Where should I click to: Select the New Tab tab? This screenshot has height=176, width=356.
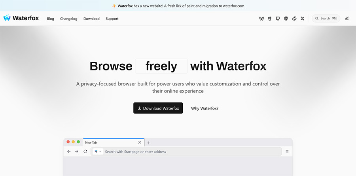click(x=111, y=142)
